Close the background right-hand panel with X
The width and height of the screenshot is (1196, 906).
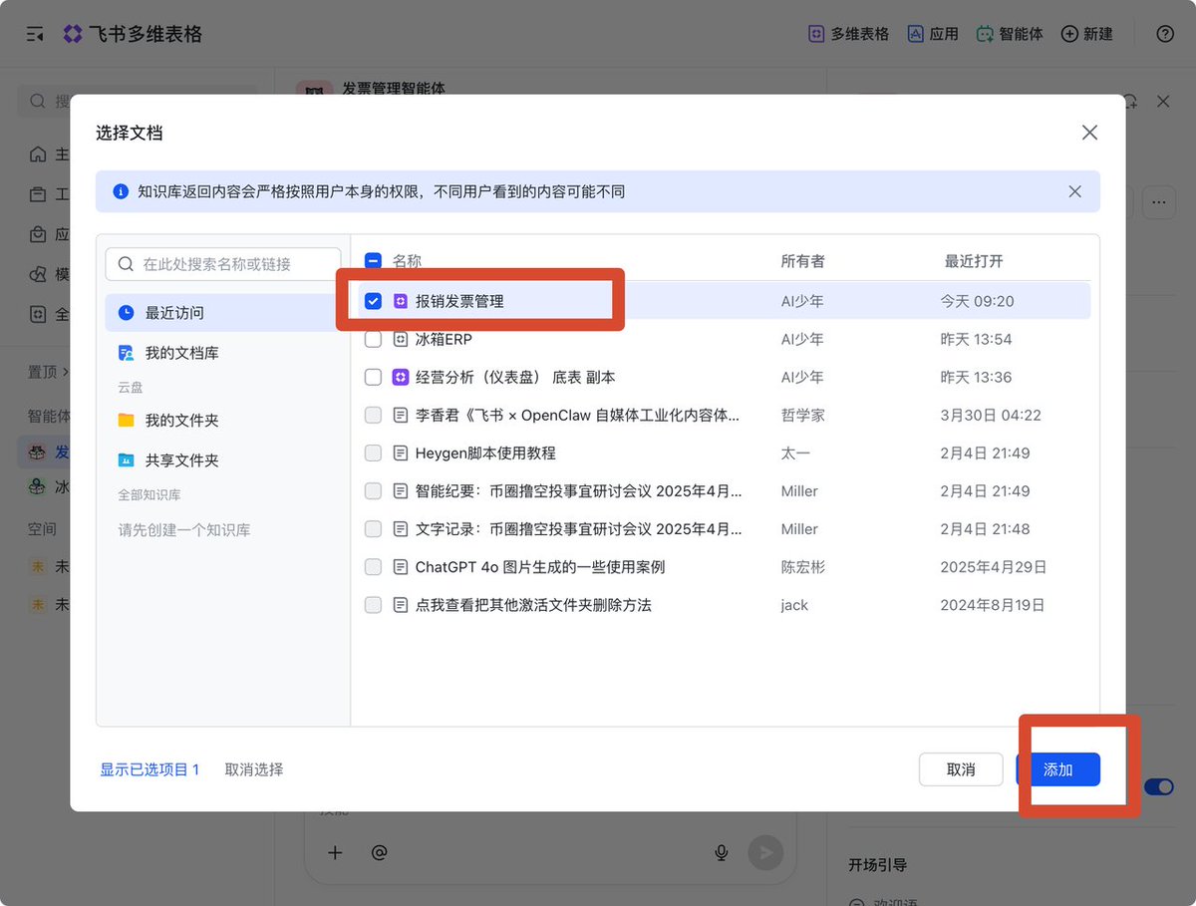[1163, 102]
